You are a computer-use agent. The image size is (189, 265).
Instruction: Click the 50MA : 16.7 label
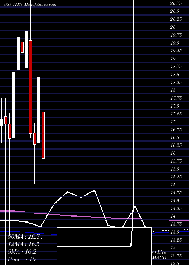[24, 237]
